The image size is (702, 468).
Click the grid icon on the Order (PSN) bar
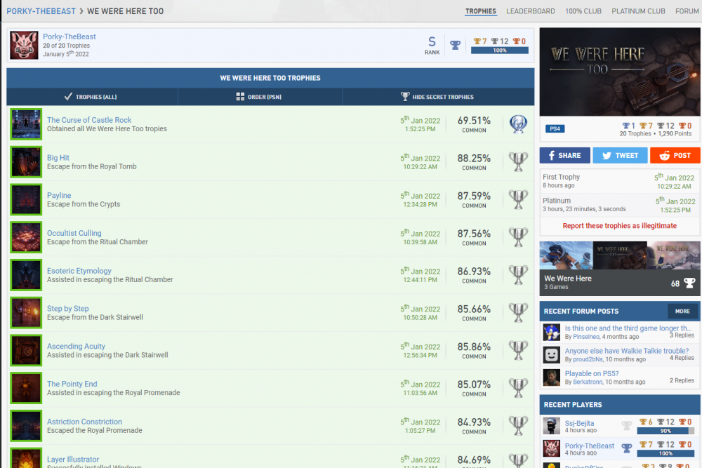[239, 96]
